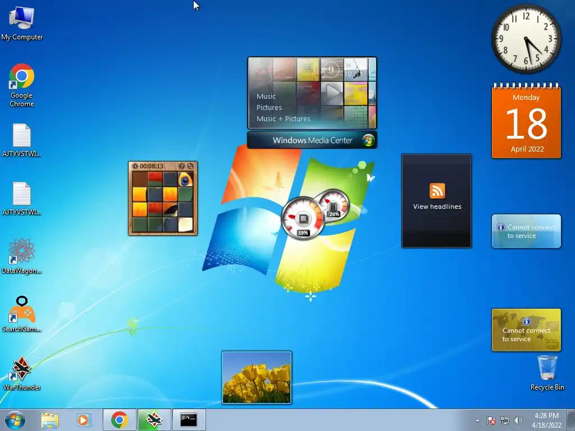Click the black beak puzzle tile
The width and height of the screenshot is (575, 431).
171,210
